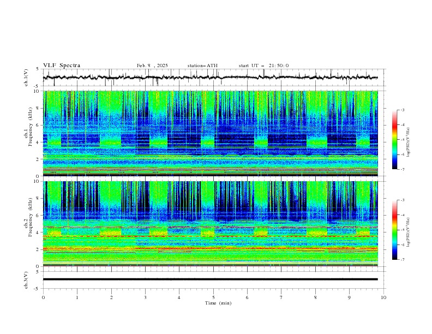Click inside the ch.1 frequency spectrogram
The height and width of the screenshot is (334, 432).
[210, 133]
